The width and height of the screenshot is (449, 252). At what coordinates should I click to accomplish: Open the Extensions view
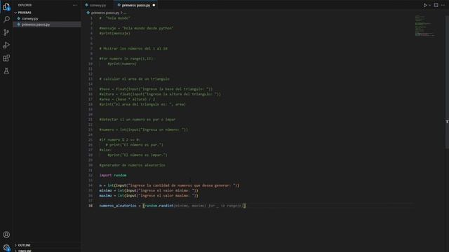pyautogui.click(x=6, y=58)
